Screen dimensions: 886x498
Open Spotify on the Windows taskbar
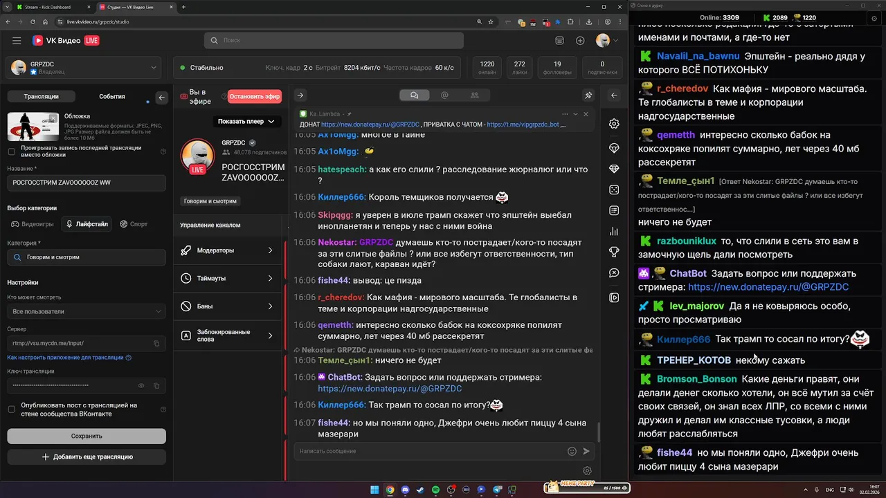click(435, 490)
